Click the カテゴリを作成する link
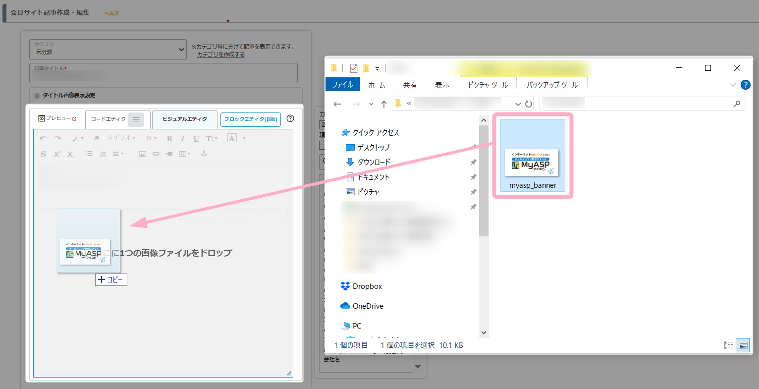 tap(220, 55)
